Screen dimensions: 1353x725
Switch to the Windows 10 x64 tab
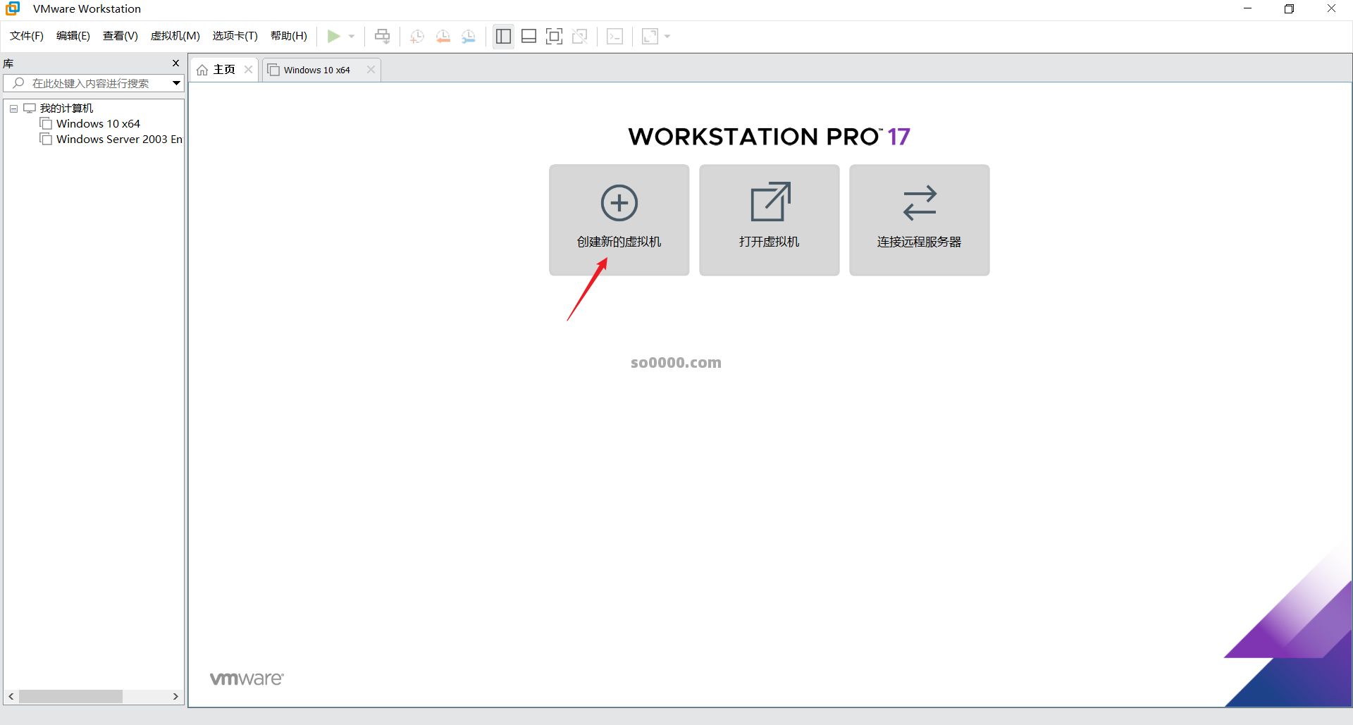(317, 70)
